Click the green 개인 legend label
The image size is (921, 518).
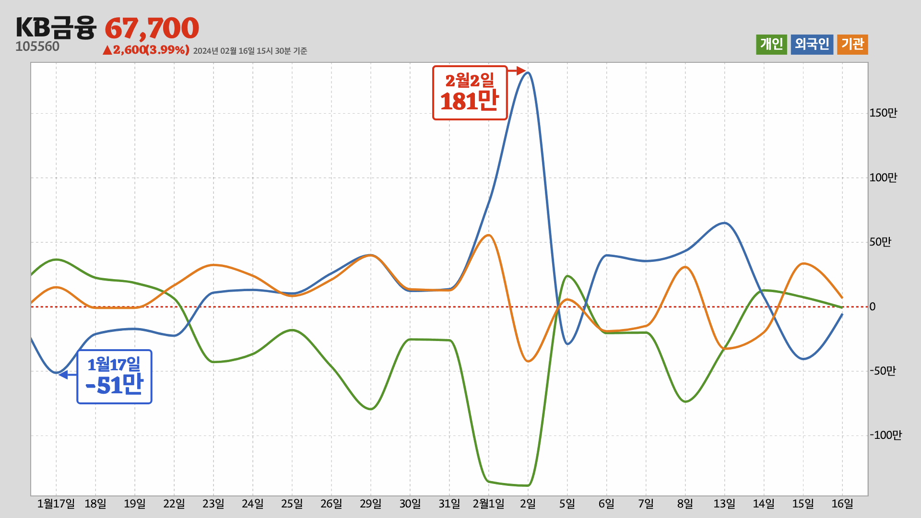tap(771, 45)
